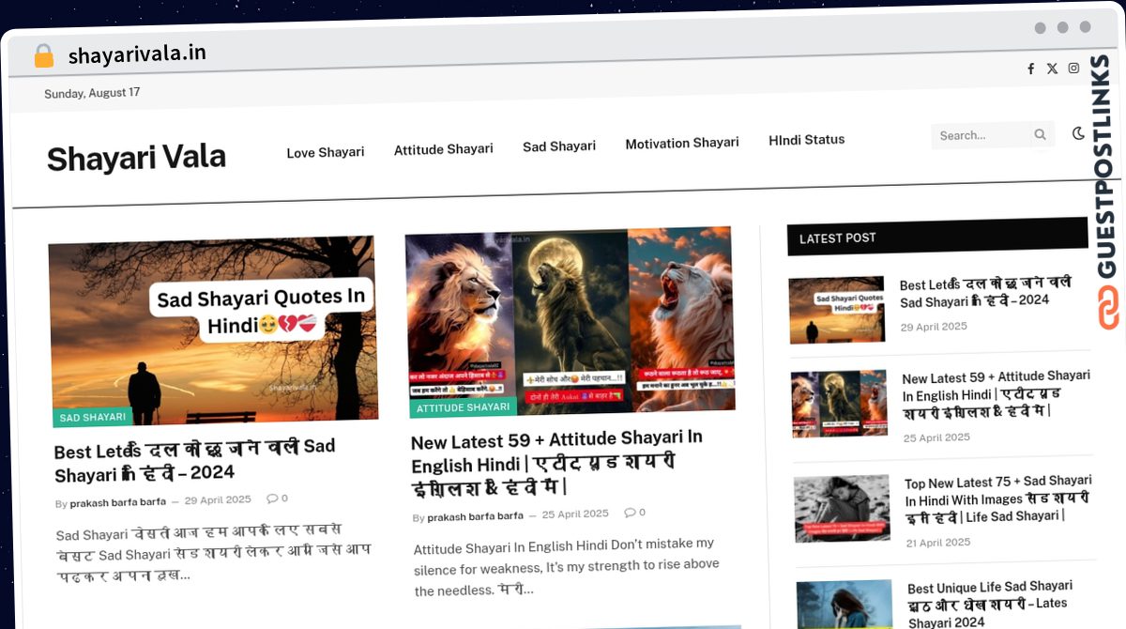The height and width of the screenshot is (629, 1126).
Task: Click comment bubble icon under Sad Shayari post
Action: pos(271,499)
